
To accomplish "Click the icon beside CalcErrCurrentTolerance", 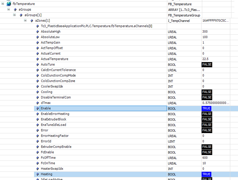I will (37, 70).
